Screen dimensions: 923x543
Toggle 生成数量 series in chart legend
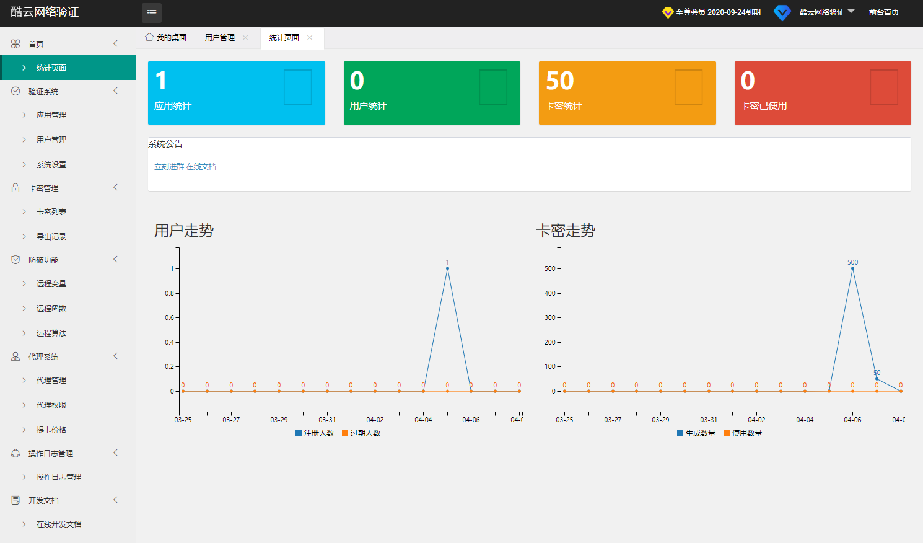(x=696, y=433)
